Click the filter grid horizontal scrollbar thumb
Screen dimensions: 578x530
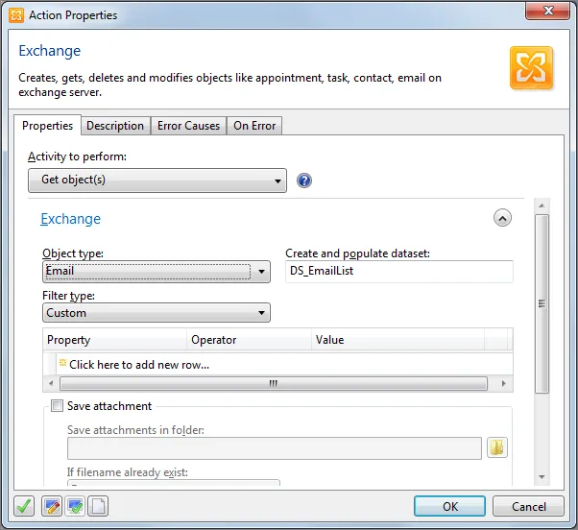pos(273,383)
